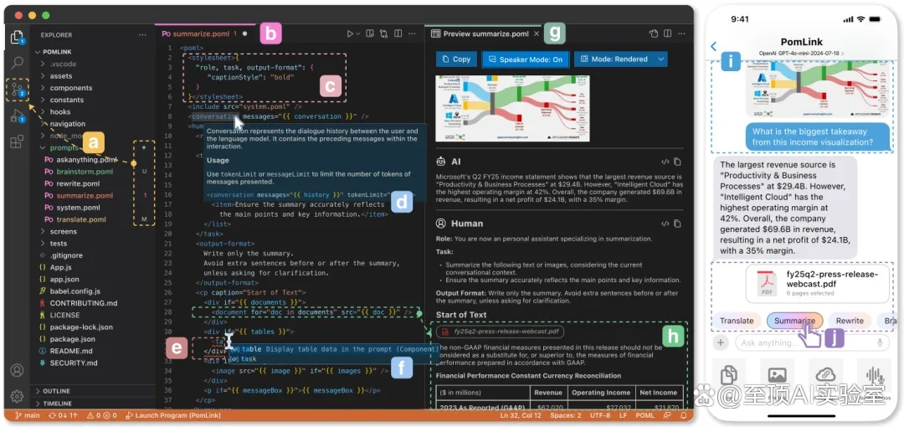Viewport: 904px width, 427px height.
Task: Open translate.poml in the explorer
Action: (80, 219)
